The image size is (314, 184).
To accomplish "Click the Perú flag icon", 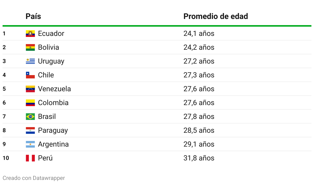I will point(30,158).
